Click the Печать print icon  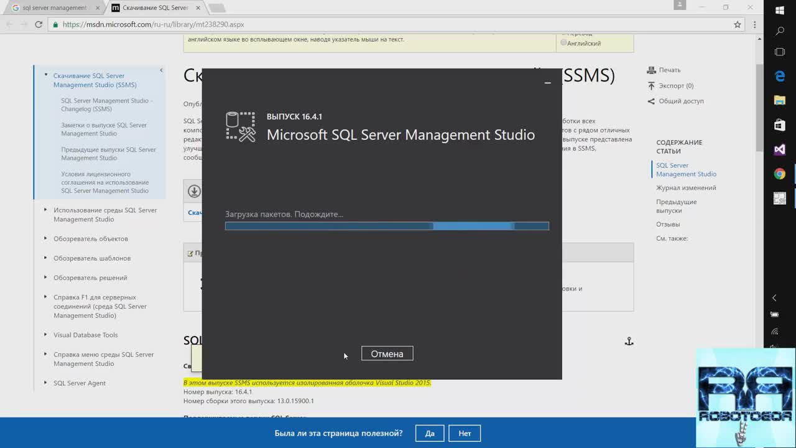click(x=651, y=70)
